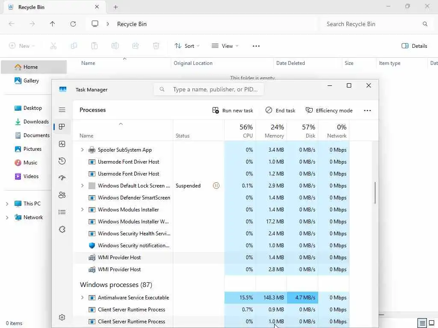
Task: Click Rename icon in Explorer toolbar
Action: (115, 46)
